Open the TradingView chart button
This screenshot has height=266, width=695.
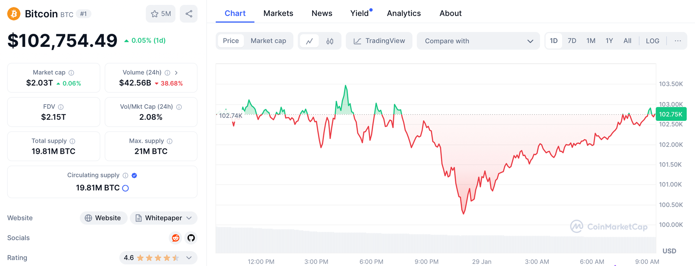click(x=379, y=41)
